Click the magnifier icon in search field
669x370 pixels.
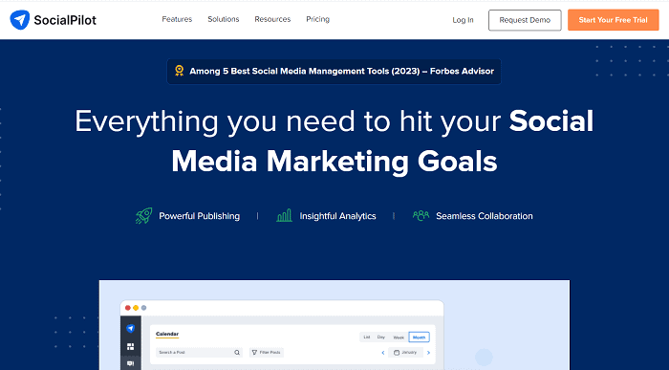click(237, 353)
